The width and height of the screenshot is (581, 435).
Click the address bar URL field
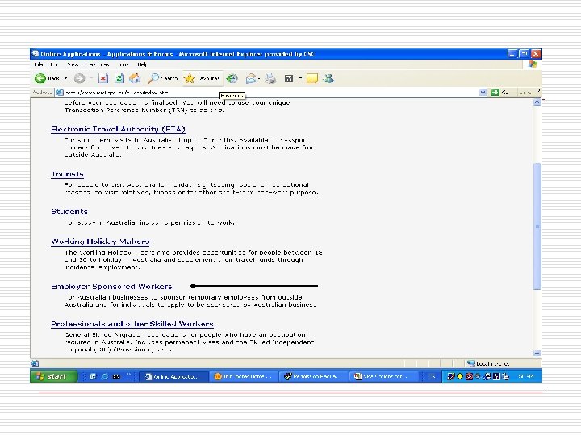tap(267, 92)
